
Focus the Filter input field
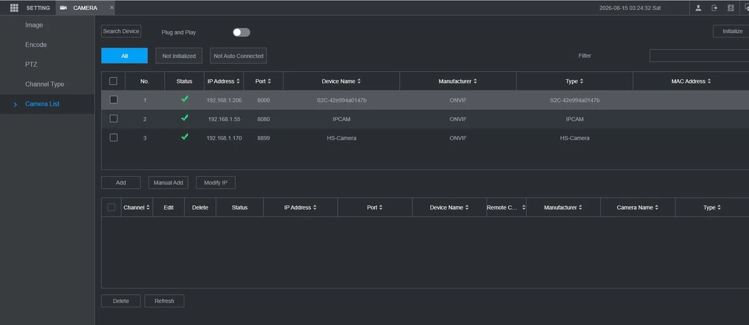pyautogui.click(x=699, y=56)
